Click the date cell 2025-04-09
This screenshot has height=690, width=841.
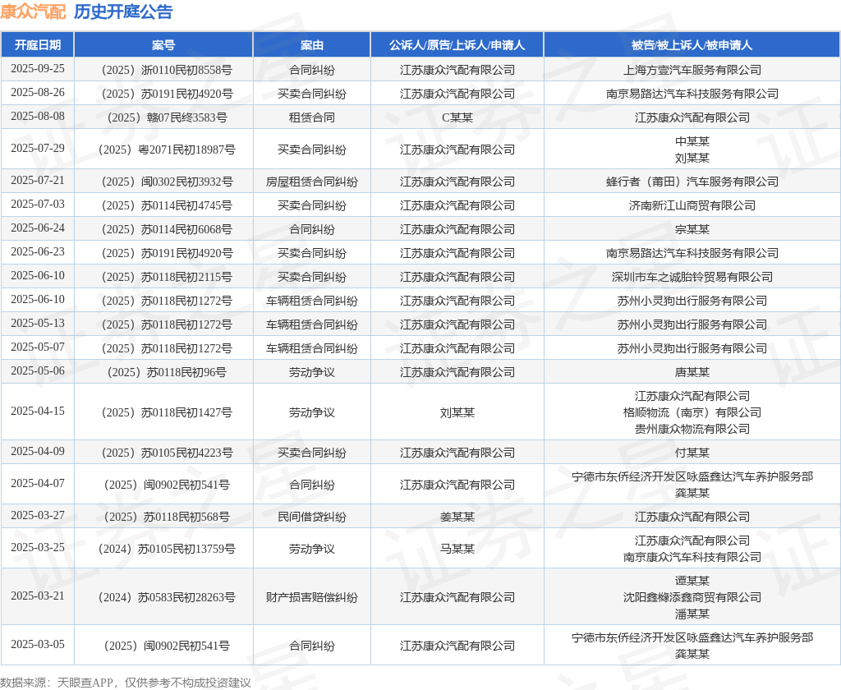pos(38,451)
